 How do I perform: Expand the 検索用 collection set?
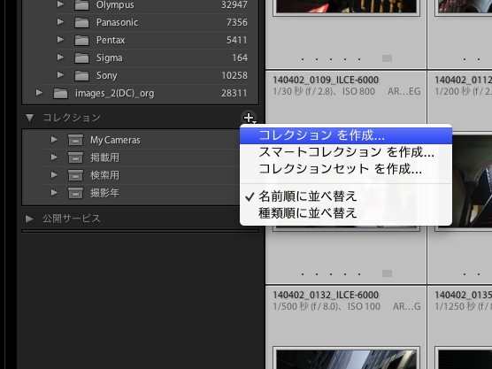coord(54,174)
